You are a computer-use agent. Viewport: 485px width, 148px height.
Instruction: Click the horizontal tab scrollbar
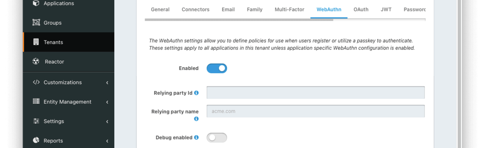pos(239,20)
